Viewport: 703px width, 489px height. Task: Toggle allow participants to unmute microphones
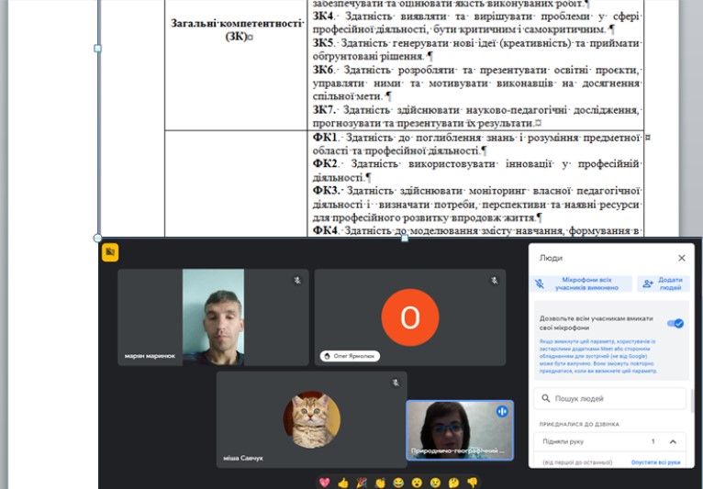(x=675, y=323)
